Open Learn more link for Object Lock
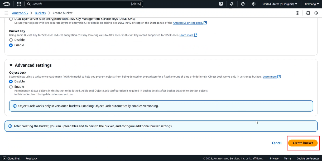Viewport: 322px width, 161px height. point(270,77)
